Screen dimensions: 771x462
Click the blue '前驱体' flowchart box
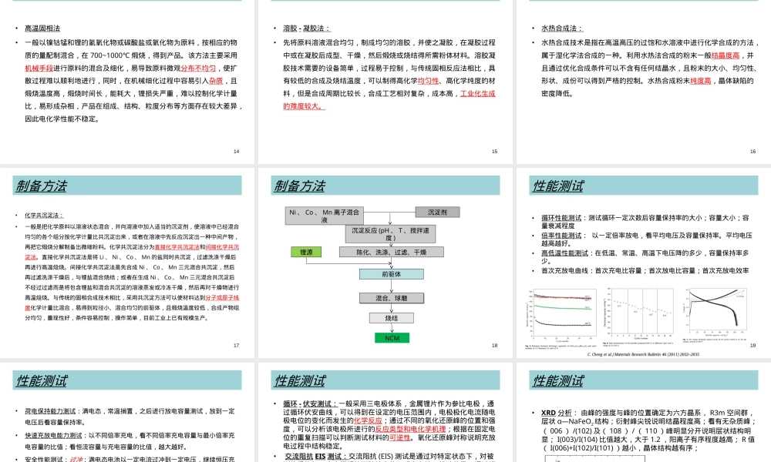click(x=392, y=274)
